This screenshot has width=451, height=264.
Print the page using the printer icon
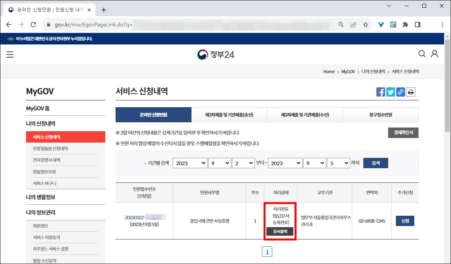pos(410,92)
